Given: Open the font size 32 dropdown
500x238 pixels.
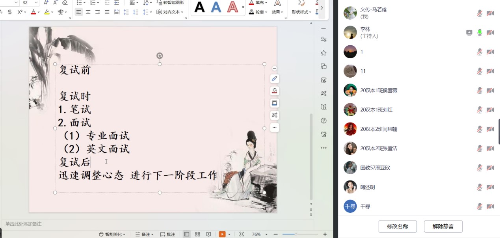Looking at the screenshot, I should click(x=36, y=3).
